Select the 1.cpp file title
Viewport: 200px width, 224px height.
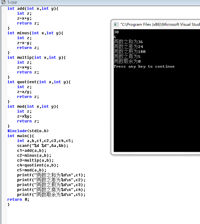12,2
